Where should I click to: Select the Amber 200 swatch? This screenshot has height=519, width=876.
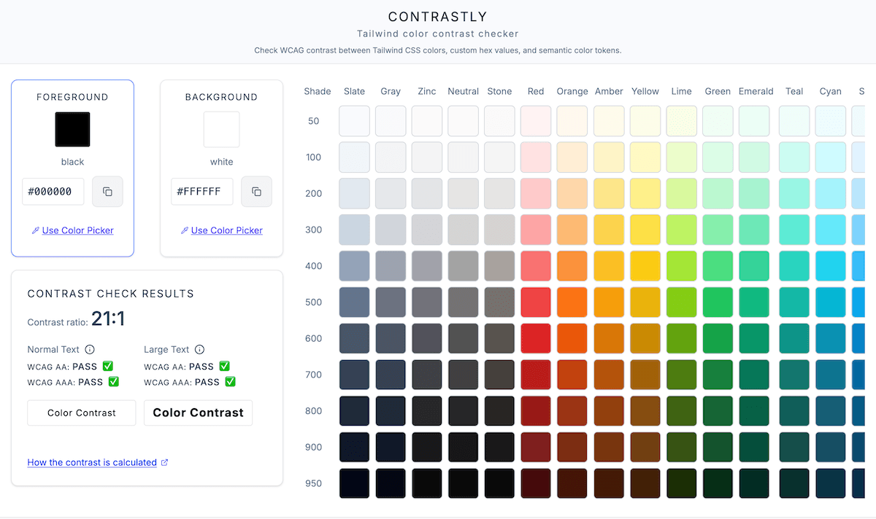tap(609, 193)
